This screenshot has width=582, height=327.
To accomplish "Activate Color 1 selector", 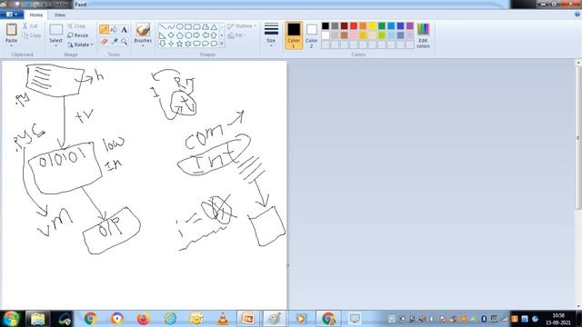I will click(294, 35).
